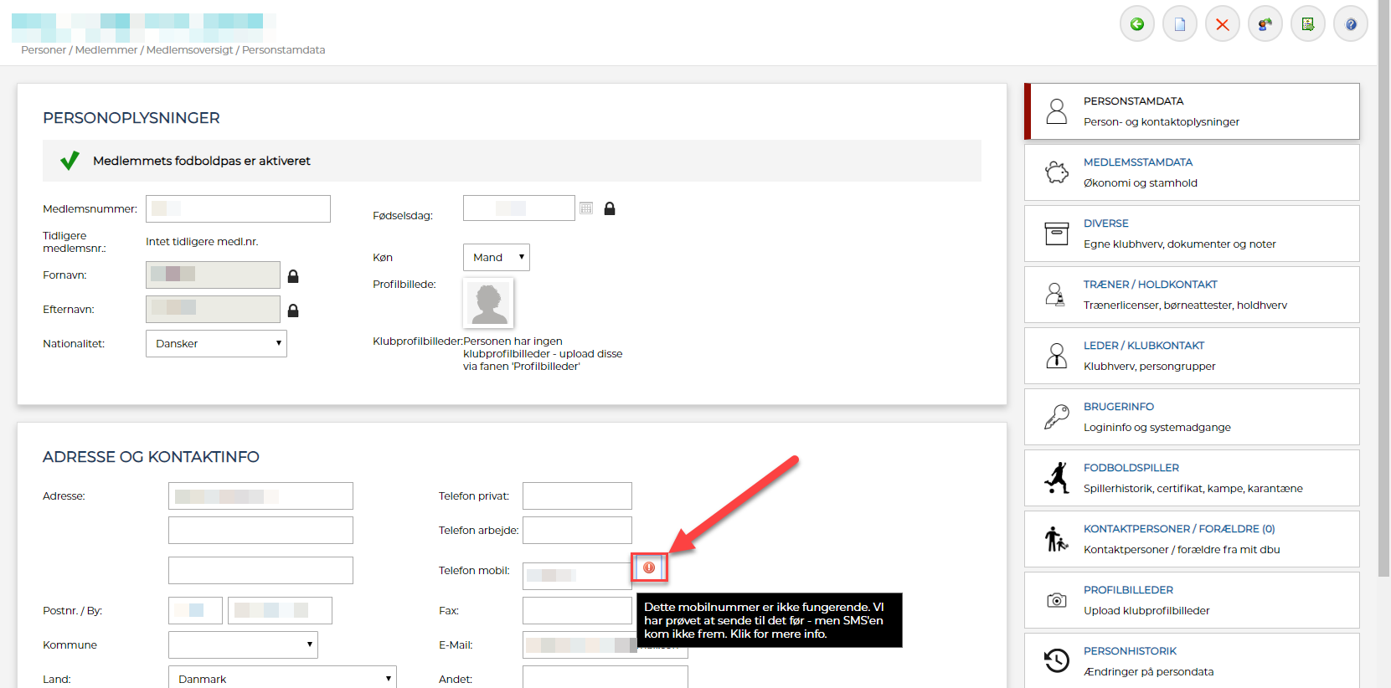Click the parent and child Kontaktpersoner icon

pos(1057,539)
